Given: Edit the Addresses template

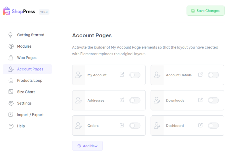Looking at the screenshot, I should 122,100.
